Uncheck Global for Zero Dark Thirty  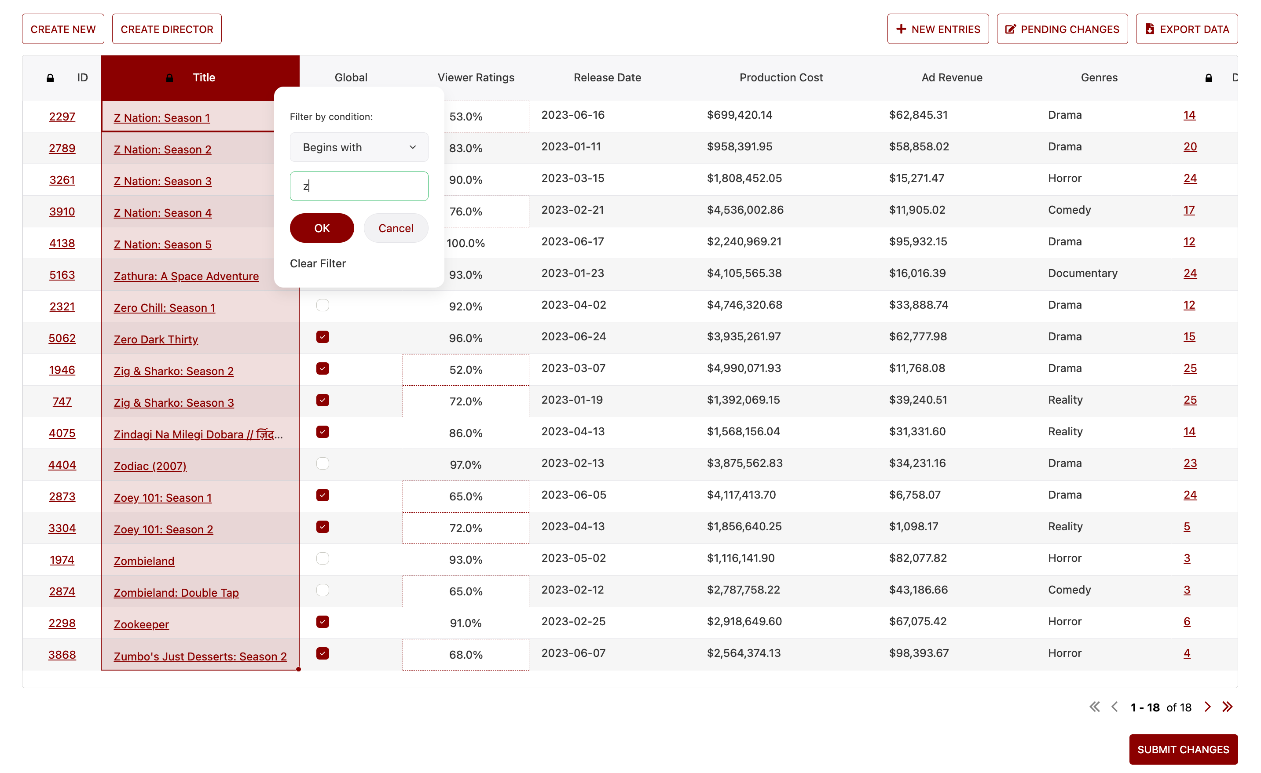point(323,337)
